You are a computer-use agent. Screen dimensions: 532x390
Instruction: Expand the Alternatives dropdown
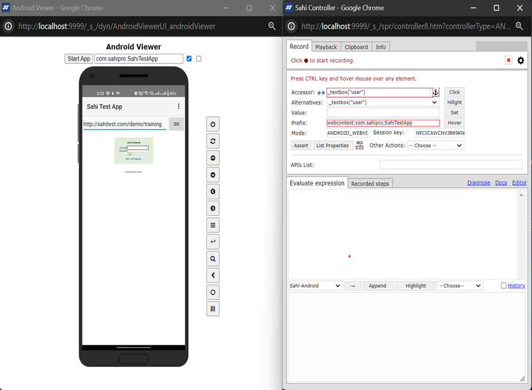[x=383, y=103]
